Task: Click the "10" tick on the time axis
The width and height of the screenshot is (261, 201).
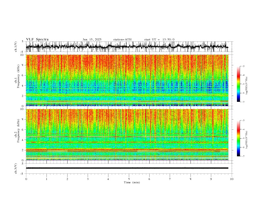Action: click(232, 179)
